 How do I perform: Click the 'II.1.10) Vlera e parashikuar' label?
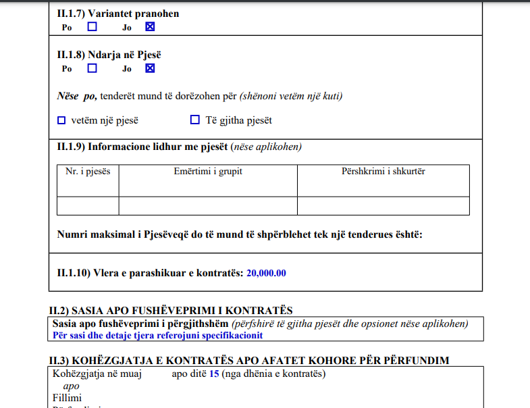[150, 273]
